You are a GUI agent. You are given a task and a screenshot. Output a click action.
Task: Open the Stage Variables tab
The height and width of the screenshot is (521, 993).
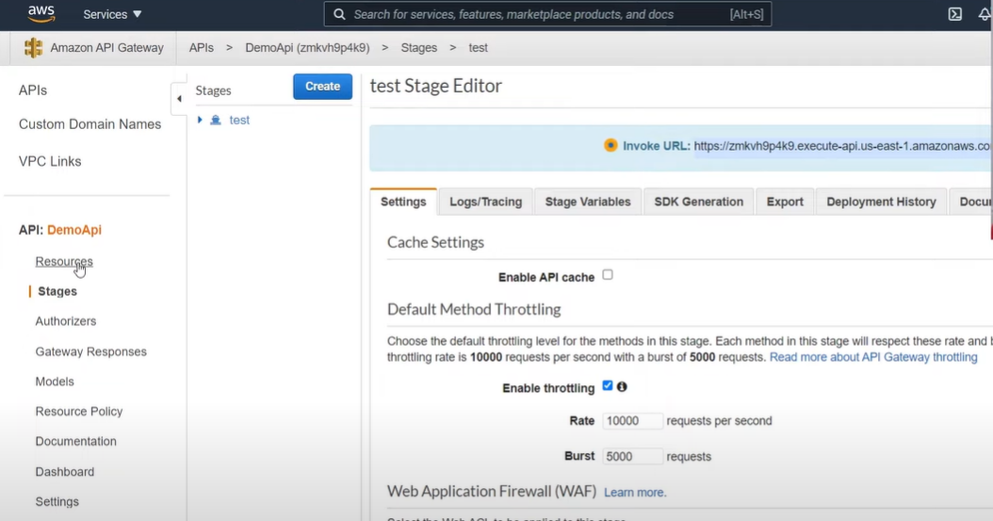[x=588, y=202]
